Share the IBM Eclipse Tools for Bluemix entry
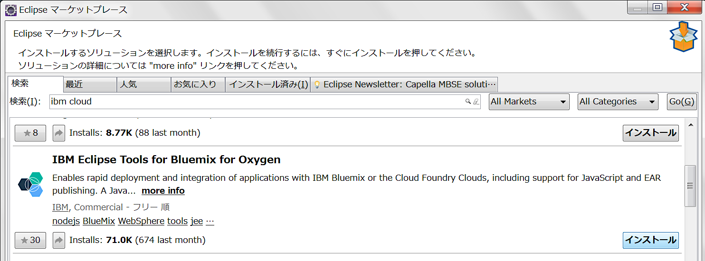Viewport: 705px width, 261px height. coord(58,240)
